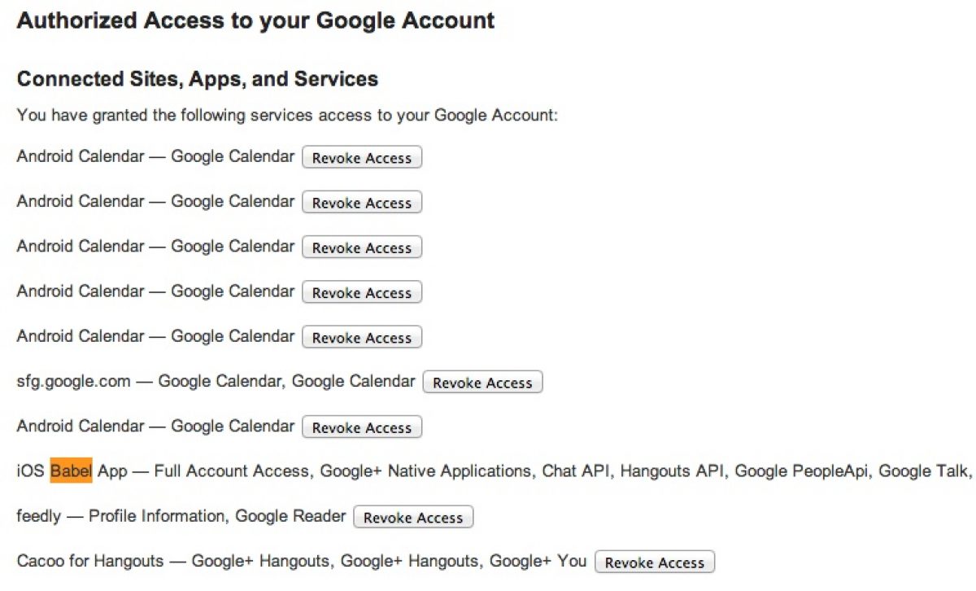This screenshot has height=591, width=976.
Task: Click the sfg.google.com service name
Action: pos(73,381)
